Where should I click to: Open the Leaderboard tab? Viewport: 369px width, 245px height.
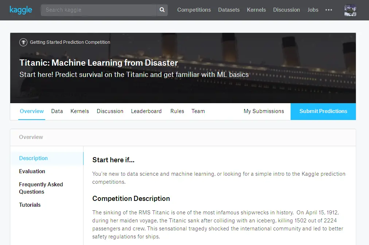pos(146,111)
